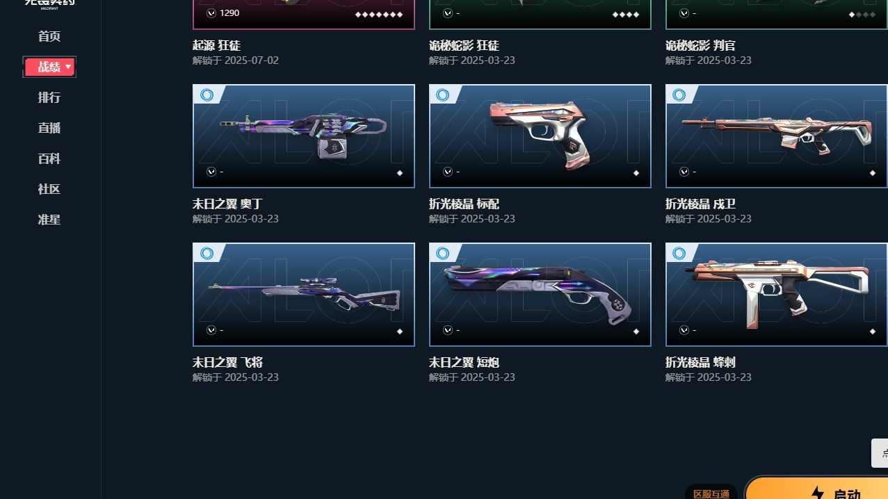
Task: Expand the 战绩 dropdown arrow in sidebar
Action: click(x=68, y=67)
